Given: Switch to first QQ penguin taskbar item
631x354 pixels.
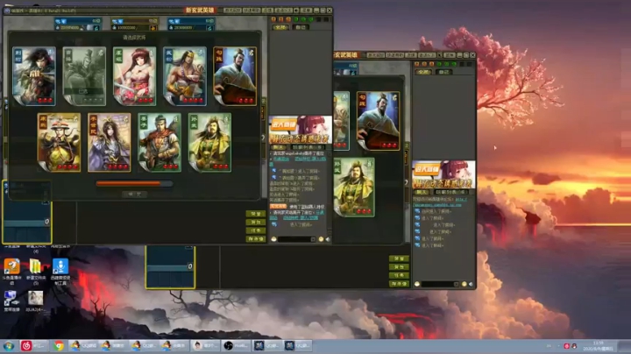Looking at the screenshot, I should 83,346.
